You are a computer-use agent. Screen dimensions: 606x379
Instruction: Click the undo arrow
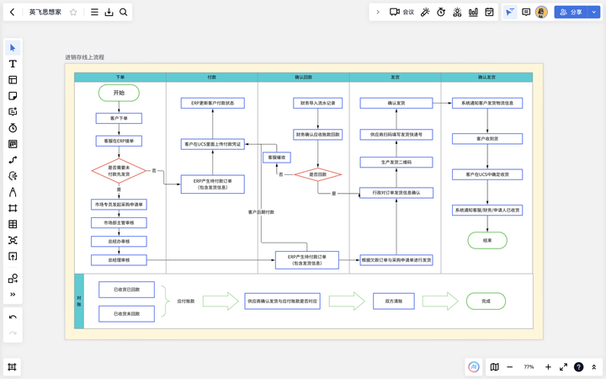point(13,318)
